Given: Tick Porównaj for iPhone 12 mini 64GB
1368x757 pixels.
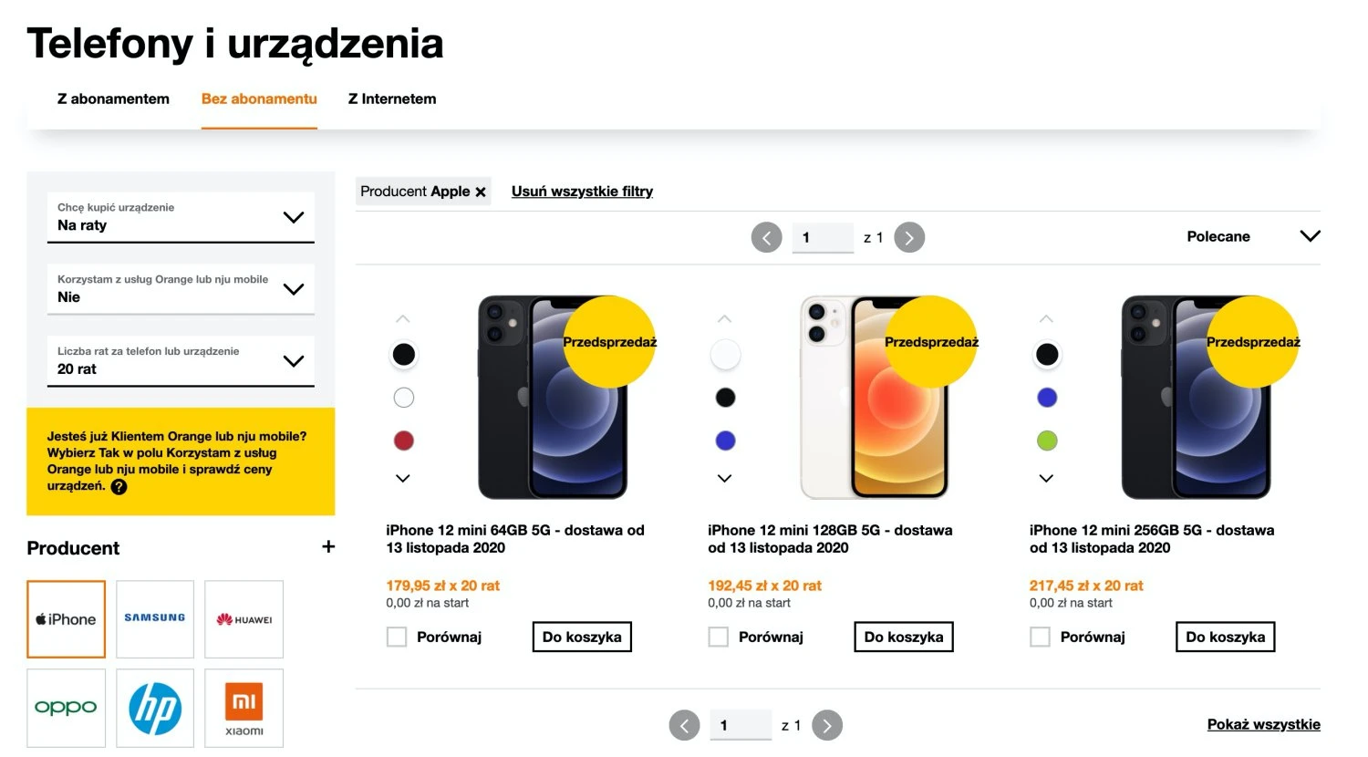Looking at the screenshot, I should (397, 637).
